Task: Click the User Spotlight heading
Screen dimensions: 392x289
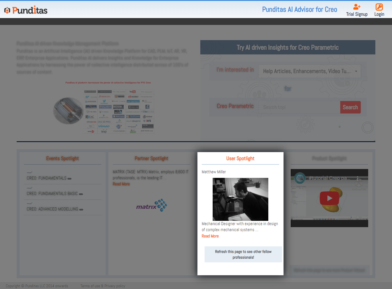Action: 240,158
